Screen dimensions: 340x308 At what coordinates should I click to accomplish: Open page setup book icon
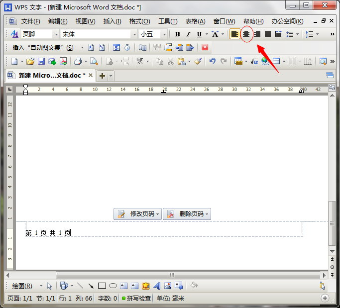point(142,47)
